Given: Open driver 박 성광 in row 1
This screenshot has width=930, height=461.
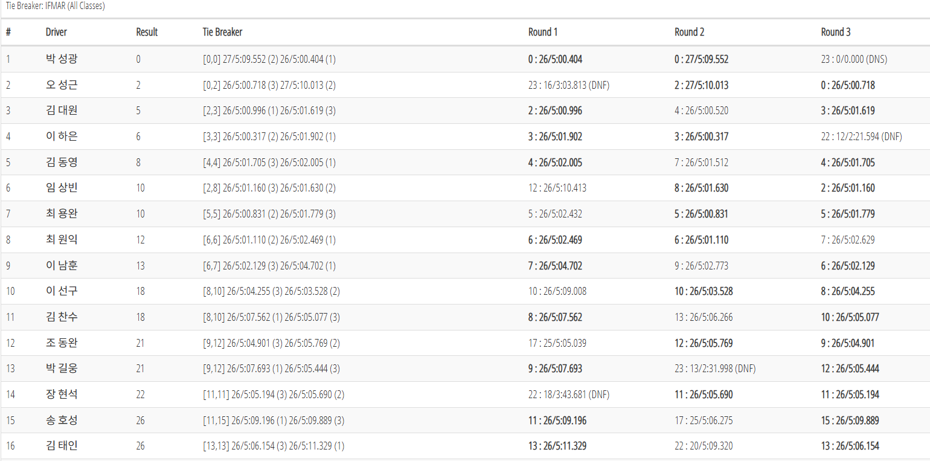Looking at the screenshot, I should point(62,59).
